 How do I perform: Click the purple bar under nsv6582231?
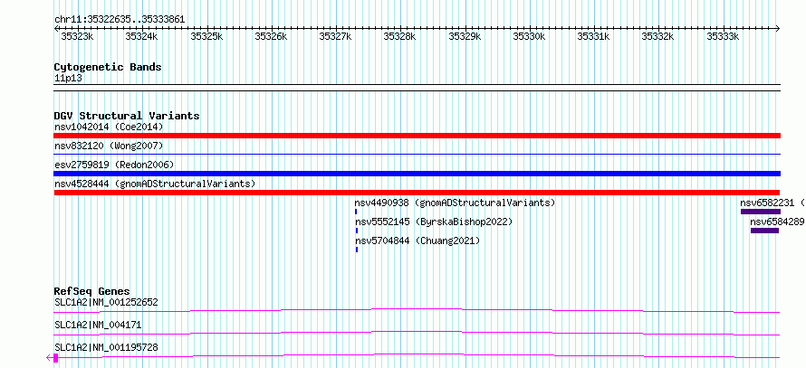point(760,212)
